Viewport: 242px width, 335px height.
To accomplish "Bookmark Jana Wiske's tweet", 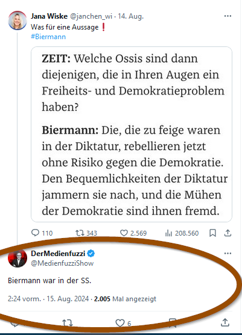I will (x=212, y=233).
